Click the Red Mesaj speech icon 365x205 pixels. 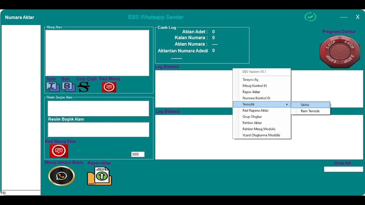tap(109, 87)
